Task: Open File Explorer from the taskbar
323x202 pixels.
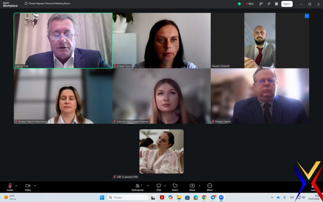Action: [179, 198]
